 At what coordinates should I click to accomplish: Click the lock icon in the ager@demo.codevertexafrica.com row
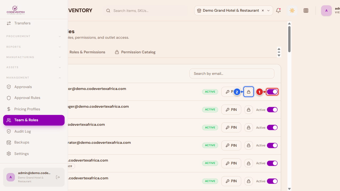[249, 110]
